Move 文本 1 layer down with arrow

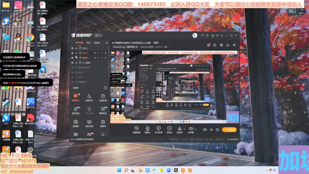[102, 53]
